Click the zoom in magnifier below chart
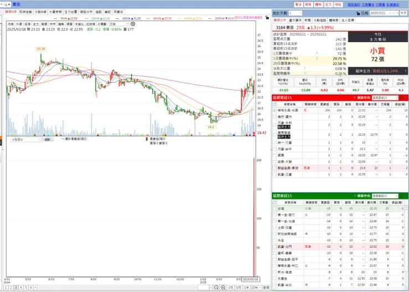410x292 pixels. 223,288
